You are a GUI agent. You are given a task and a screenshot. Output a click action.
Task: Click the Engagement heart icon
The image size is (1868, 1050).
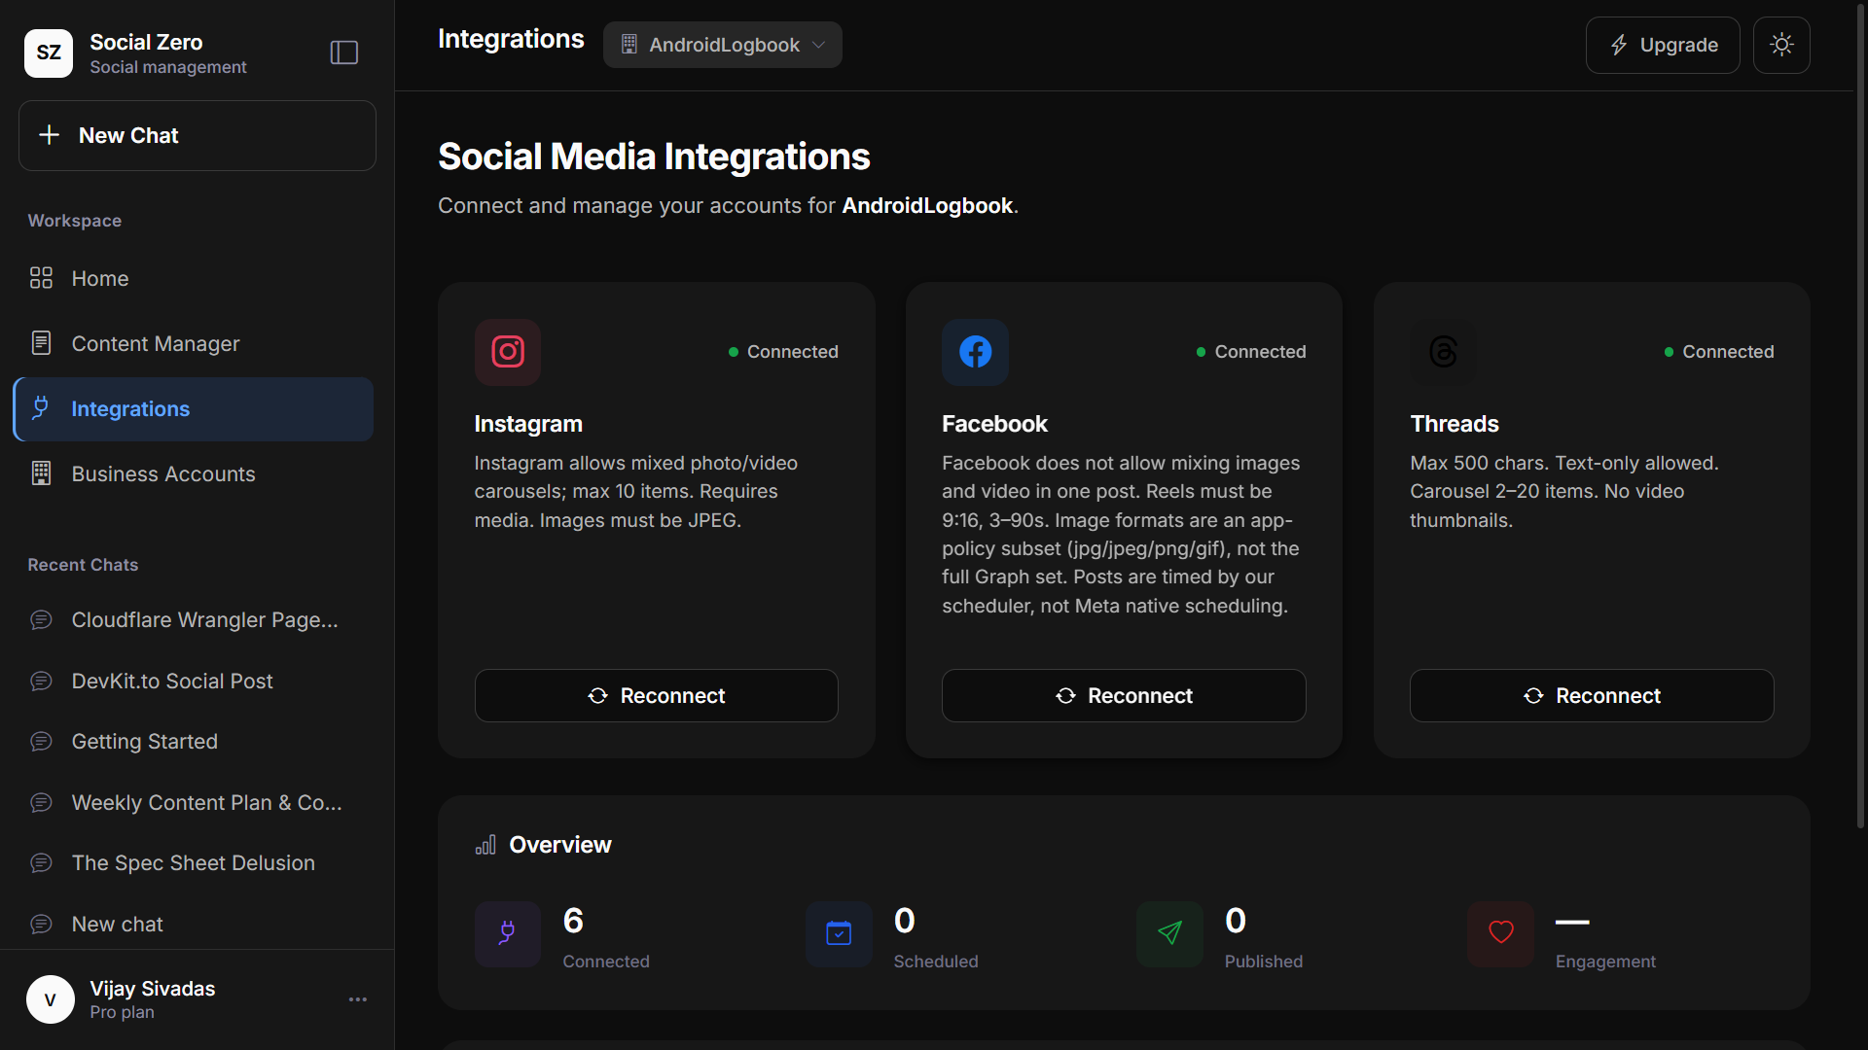click(x=1501, y=934)
